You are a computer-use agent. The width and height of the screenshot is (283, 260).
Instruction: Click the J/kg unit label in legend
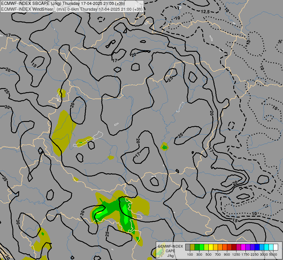170,256
